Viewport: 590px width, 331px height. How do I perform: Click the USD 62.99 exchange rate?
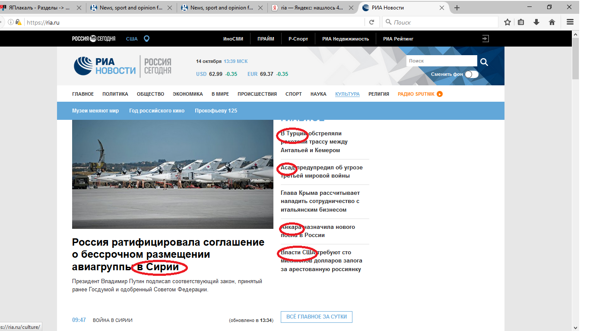[217, 74]
